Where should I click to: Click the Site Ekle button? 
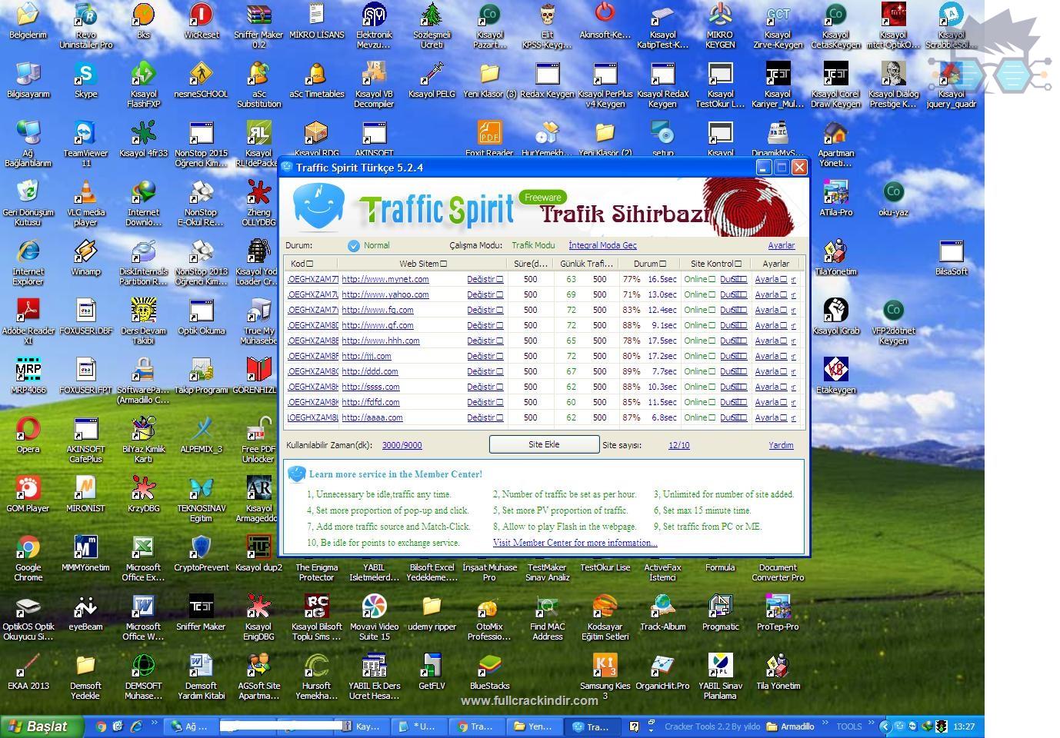coord(544,444)
